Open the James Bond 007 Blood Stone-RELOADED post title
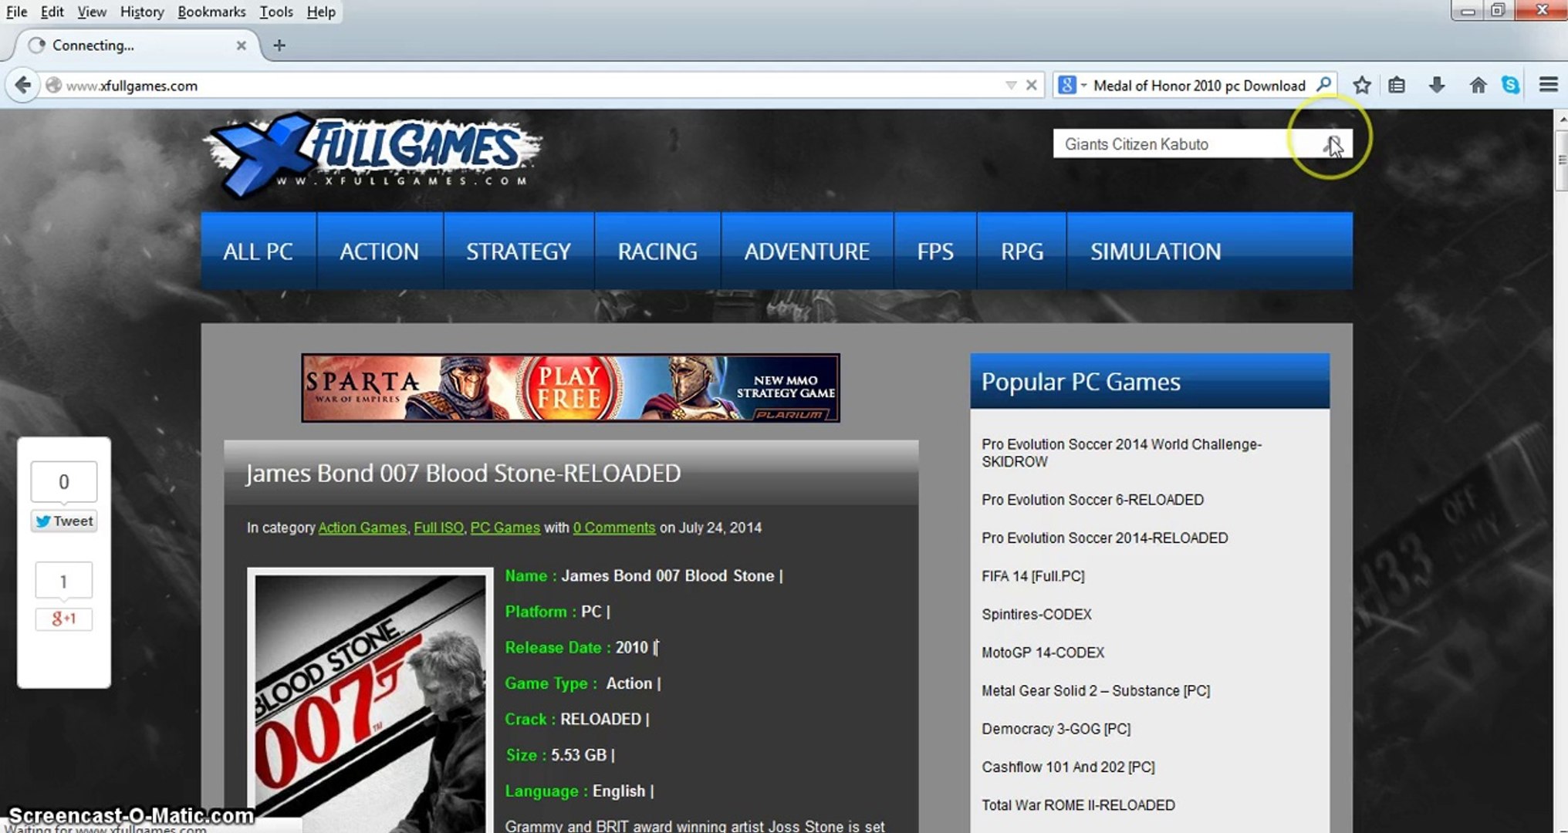The image size is (1568, 833). click(463, 473)
